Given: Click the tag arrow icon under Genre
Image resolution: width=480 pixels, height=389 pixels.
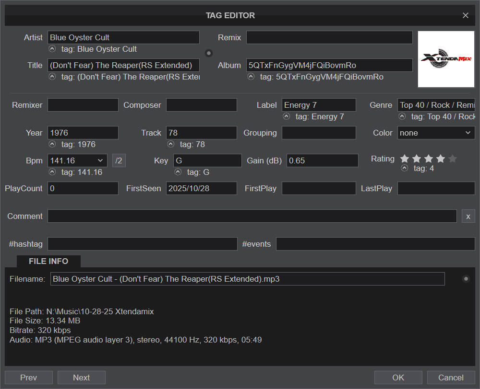Looking at the screenshot, I should pyautogui.click(x=402, y=116).
